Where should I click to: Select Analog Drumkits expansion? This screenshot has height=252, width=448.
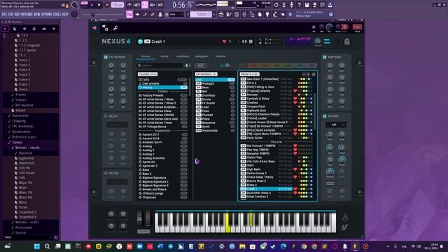(162, 158)
